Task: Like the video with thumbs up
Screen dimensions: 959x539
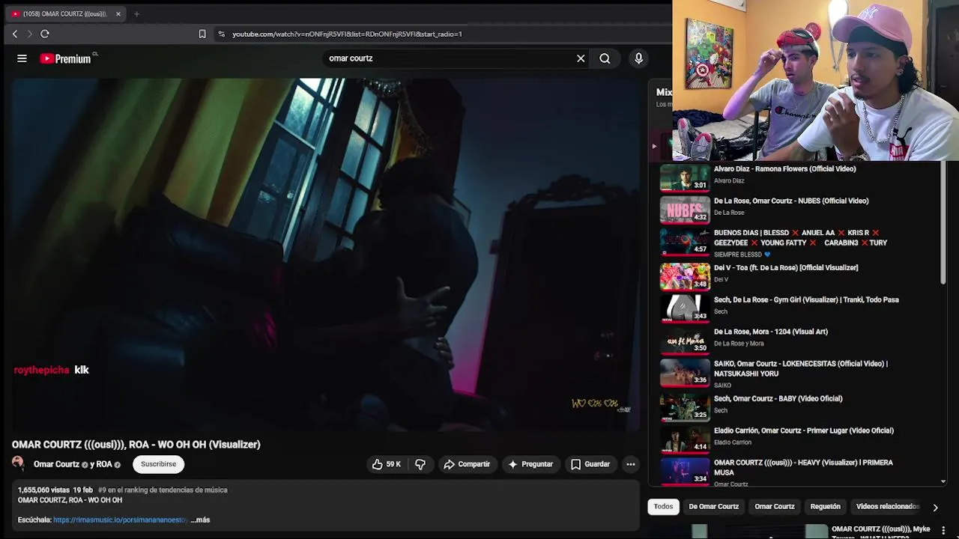Action: 387,464
